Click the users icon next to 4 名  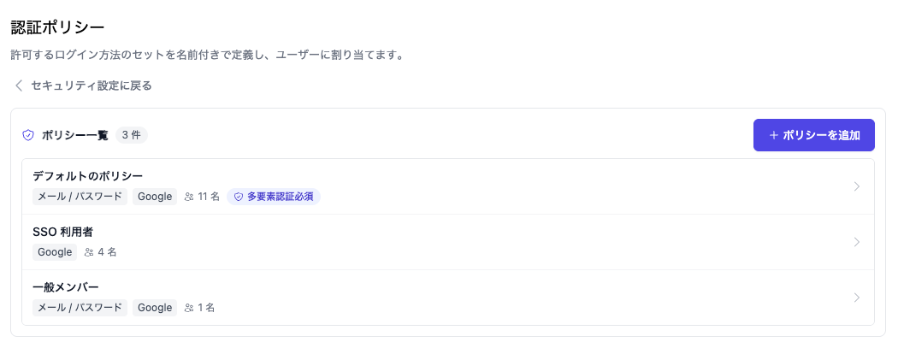tap(89, 252)
